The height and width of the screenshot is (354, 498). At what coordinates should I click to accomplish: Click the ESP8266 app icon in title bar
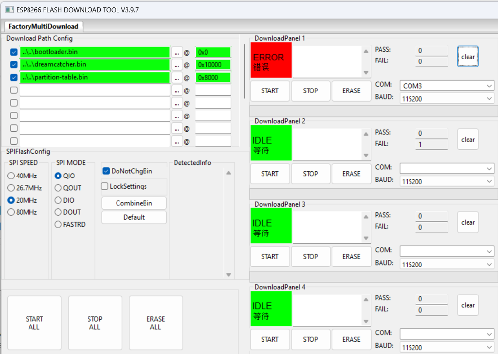pos(8,10)
